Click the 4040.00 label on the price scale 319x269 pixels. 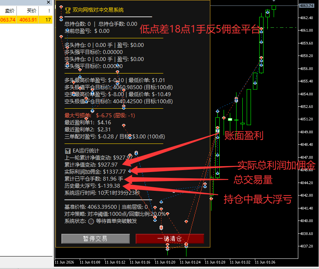(306, 221)
